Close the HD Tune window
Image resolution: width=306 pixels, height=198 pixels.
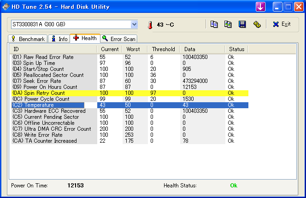299,7
